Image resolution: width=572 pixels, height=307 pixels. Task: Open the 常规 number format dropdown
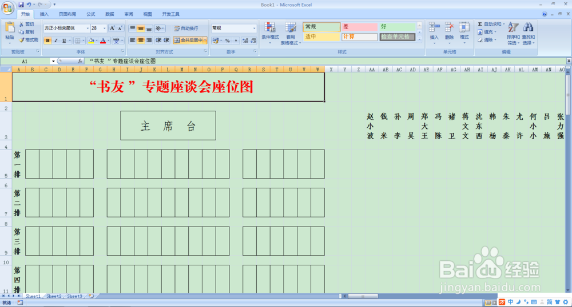click(255, 28)
